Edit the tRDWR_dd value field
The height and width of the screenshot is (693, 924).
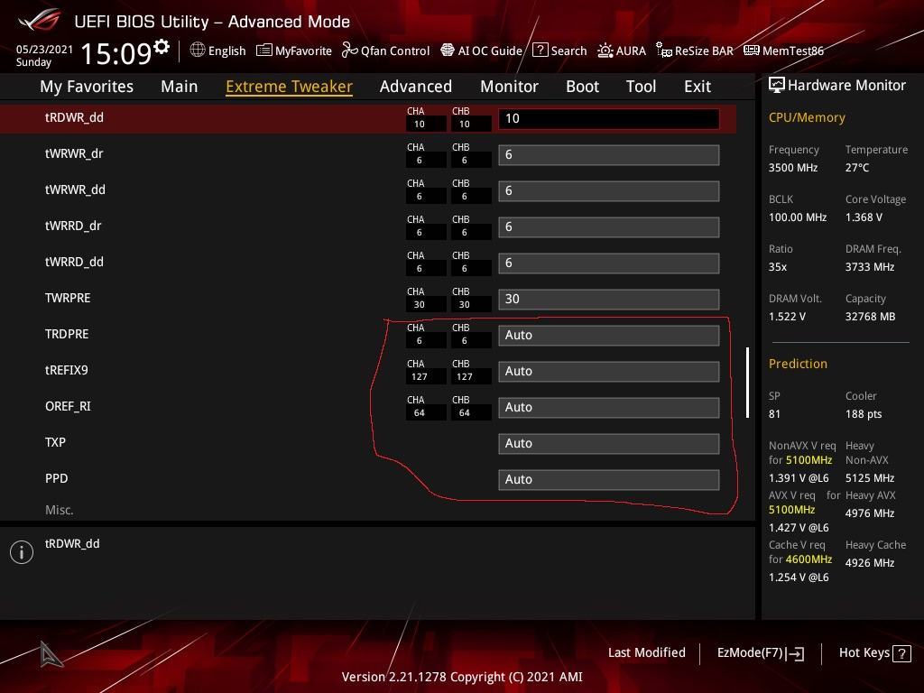(609, 118)
